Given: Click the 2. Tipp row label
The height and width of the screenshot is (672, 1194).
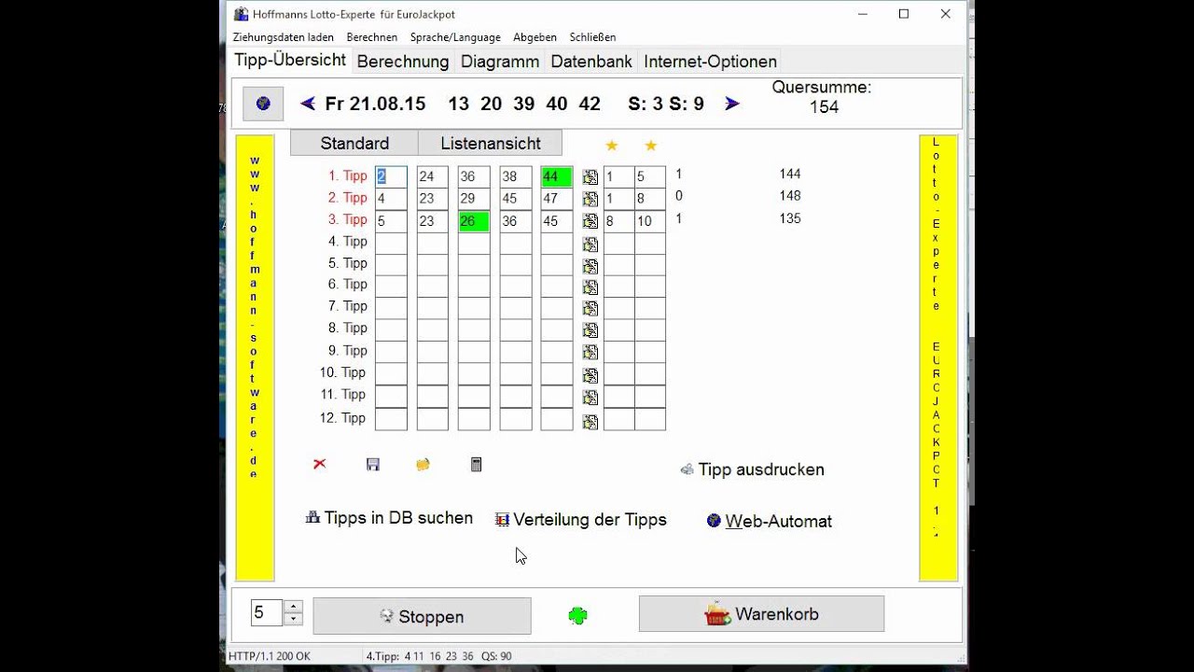Looking at the screenshot, I should [x=348, y=198].
